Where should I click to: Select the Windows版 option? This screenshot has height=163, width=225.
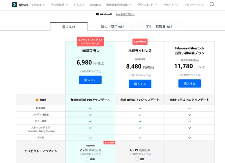coord(104,14)
